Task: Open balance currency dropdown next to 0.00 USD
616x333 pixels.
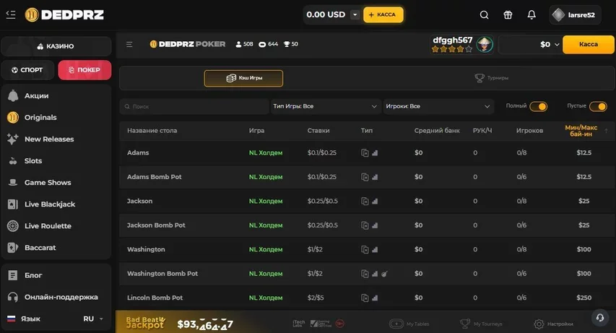Action: click(355, 15)
